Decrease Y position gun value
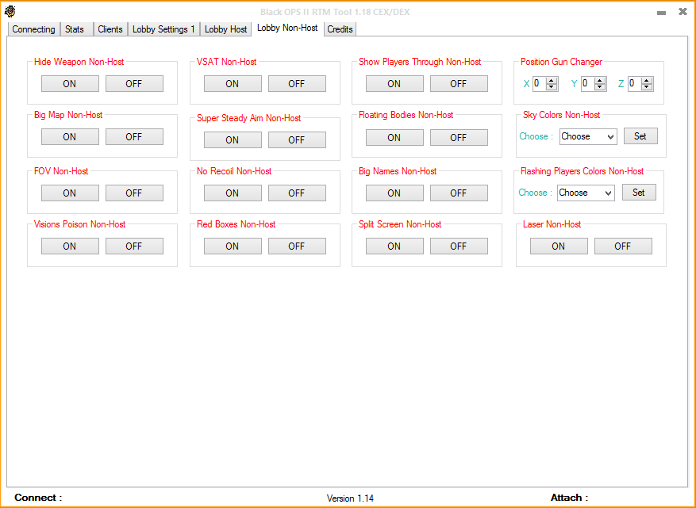The image size is (696, 508). [x=600, y=87]
